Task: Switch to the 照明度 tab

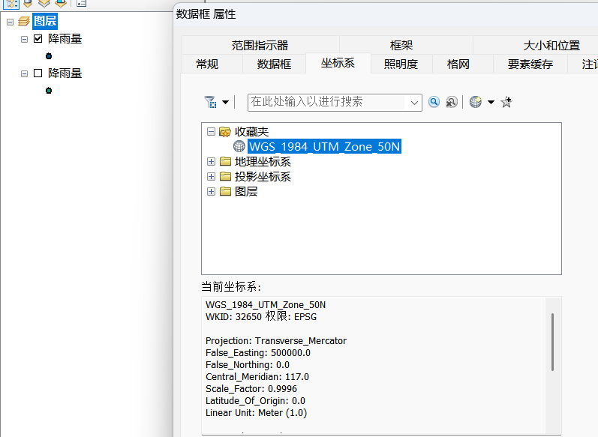Action: [x=401, y=64]
